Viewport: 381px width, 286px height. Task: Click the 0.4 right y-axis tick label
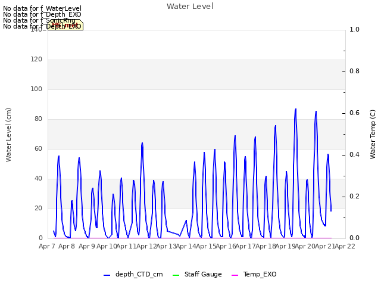pos(354,155)
